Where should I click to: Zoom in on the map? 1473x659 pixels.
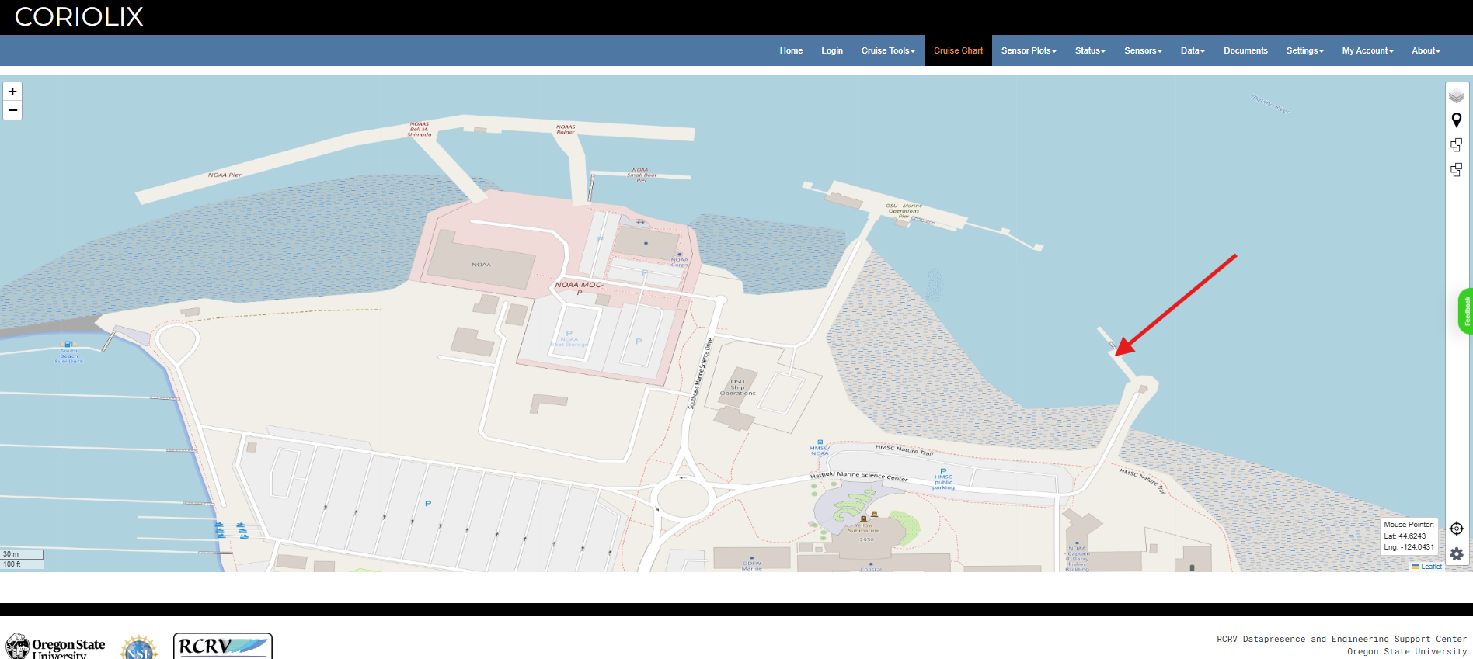(x=12, y=92)
